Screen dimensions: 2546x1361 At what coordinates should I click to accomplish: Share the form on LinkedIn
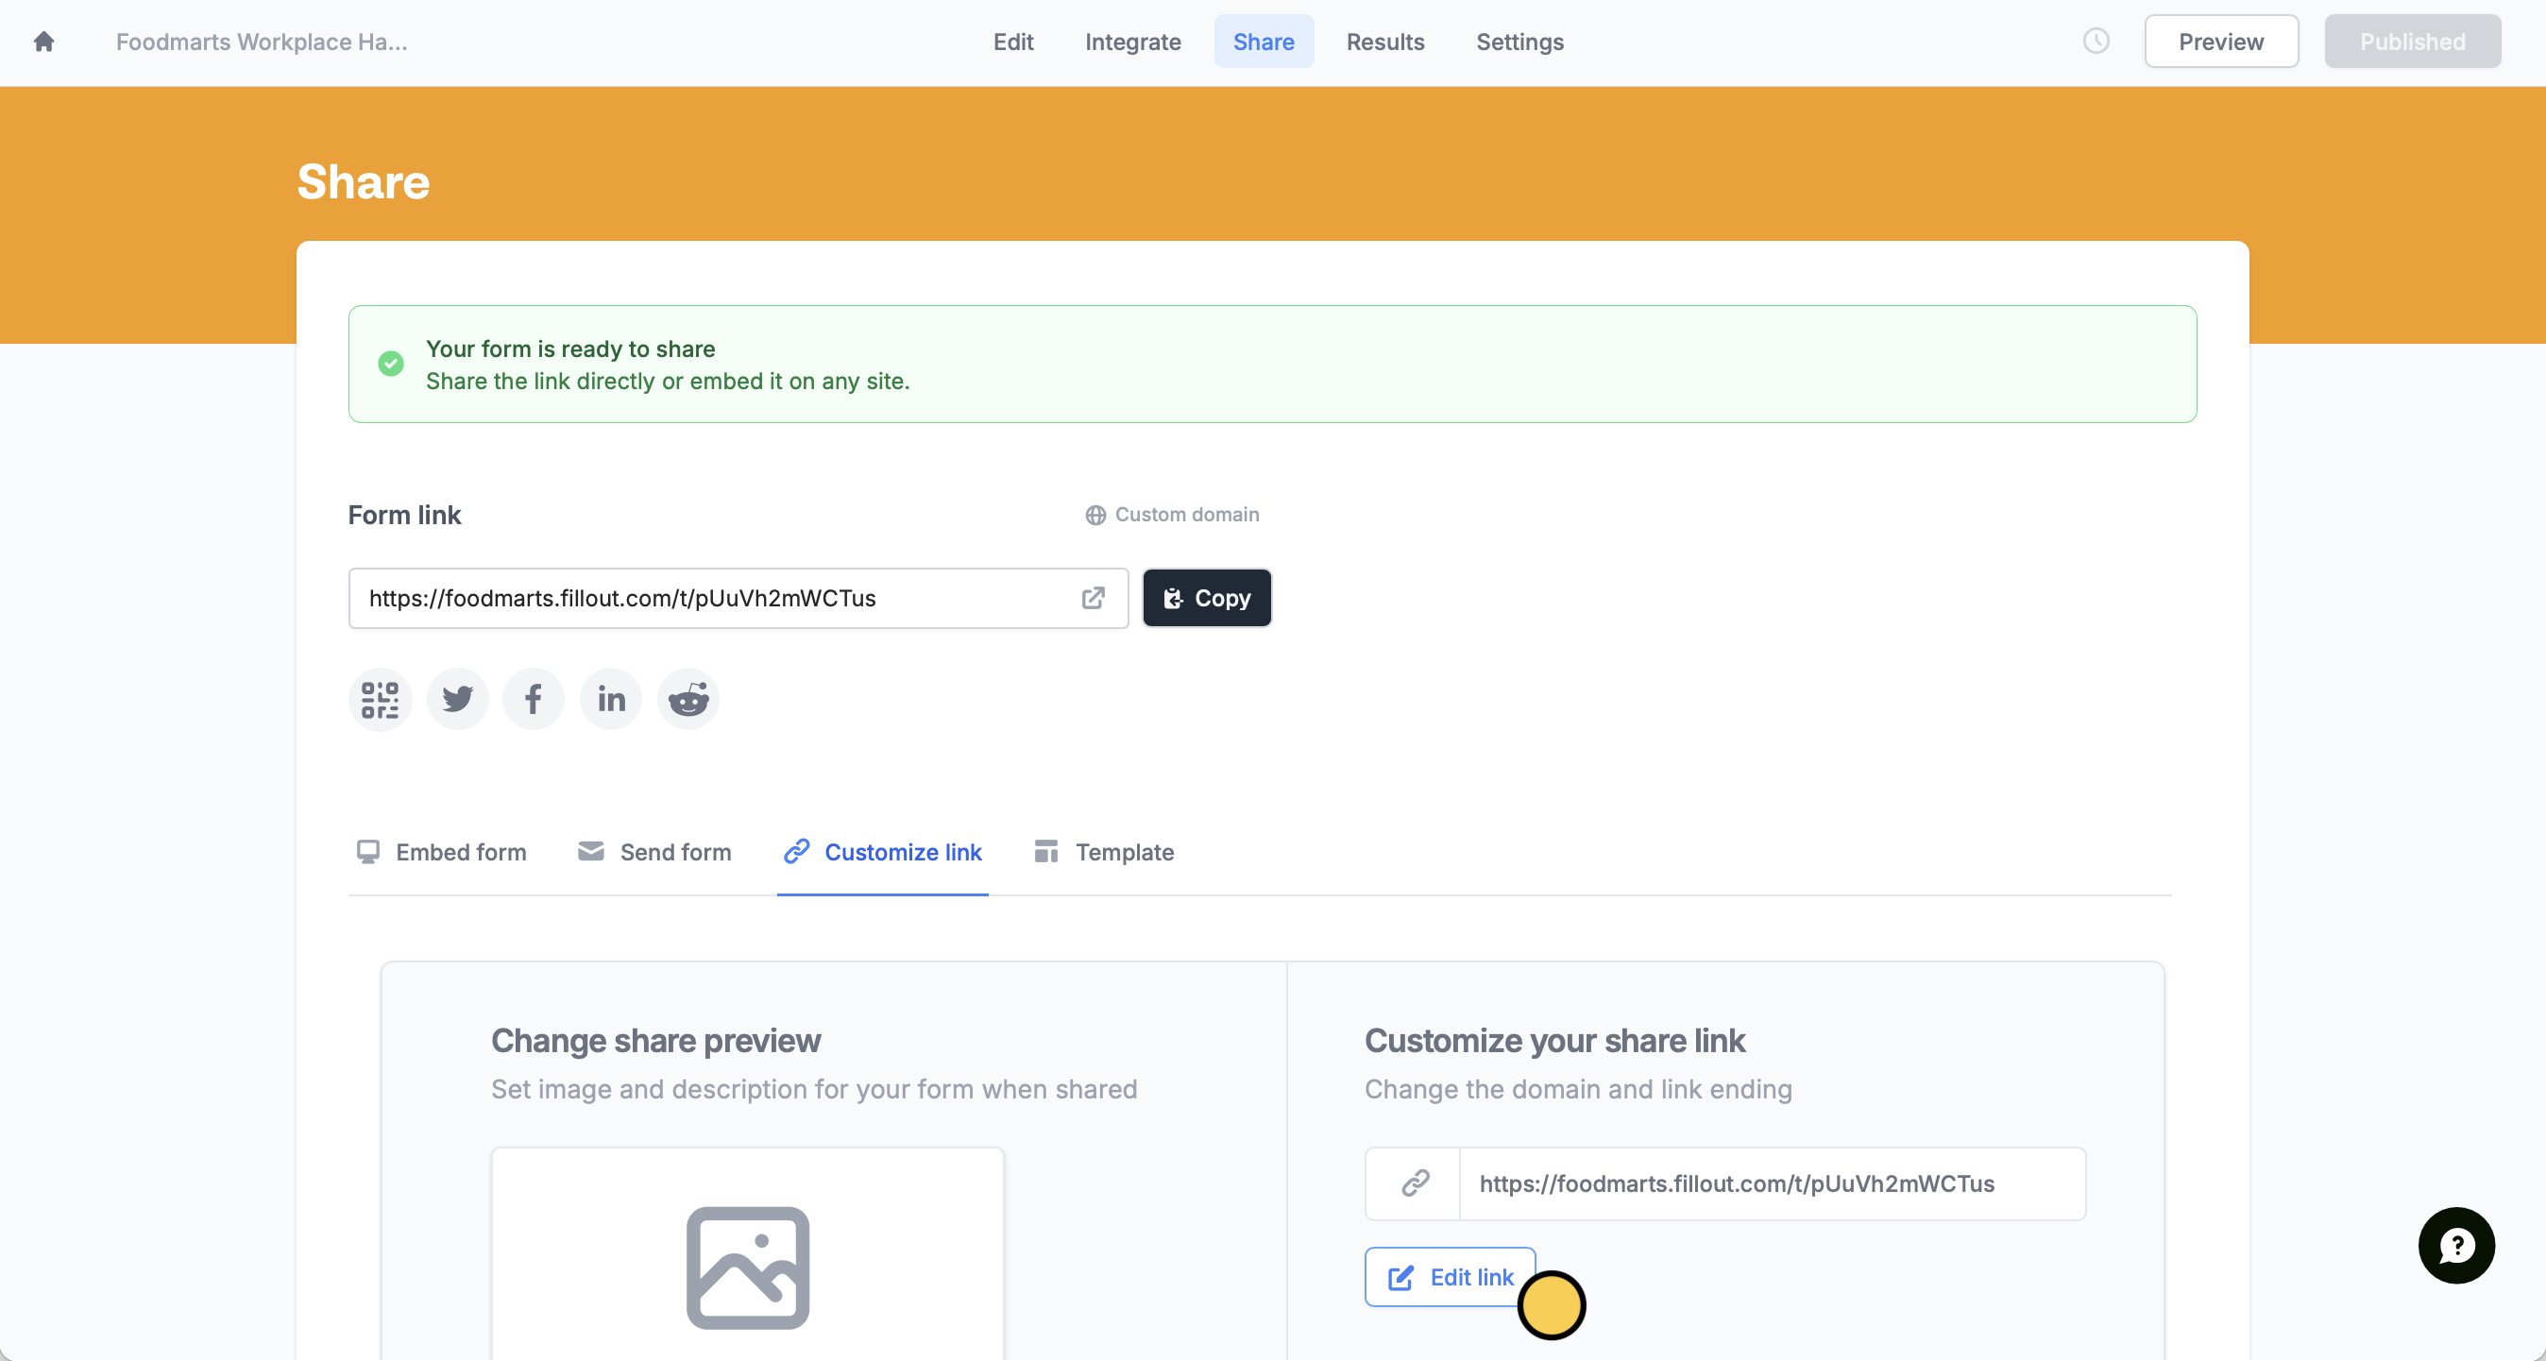click(610, 699)
